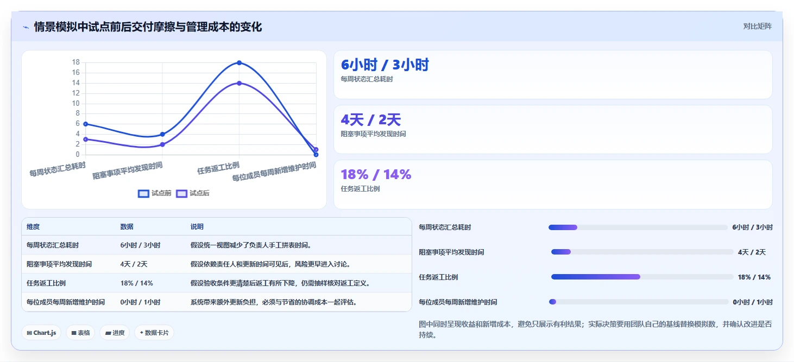794x362 pixels.
Task: Click the 数据卡片 chip icon
Action: click(x=142, y=333)
